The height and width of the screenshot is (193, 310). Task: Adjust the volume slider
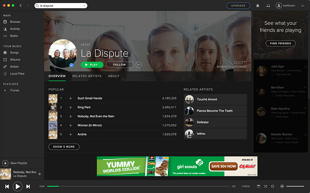coord(295,186)
